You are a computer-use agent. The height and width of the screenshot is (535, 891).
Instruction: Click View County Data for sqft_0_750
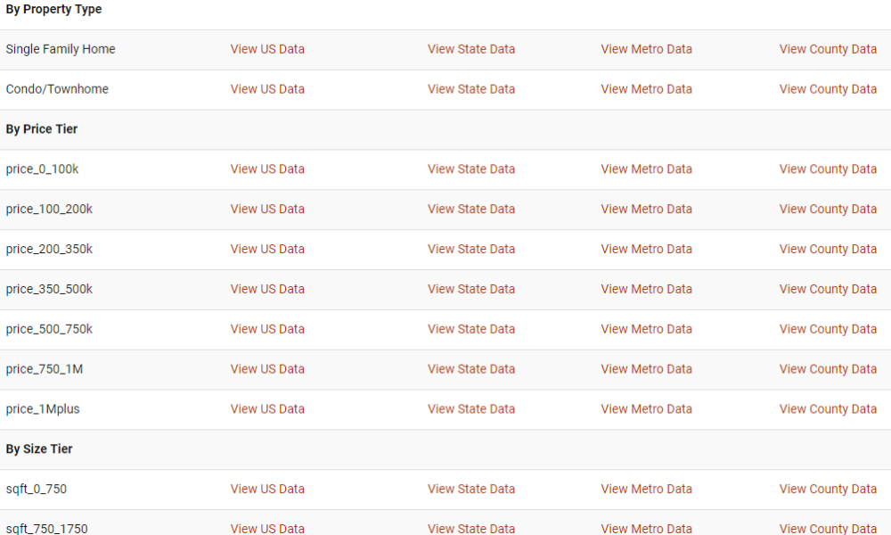point(828,489)
